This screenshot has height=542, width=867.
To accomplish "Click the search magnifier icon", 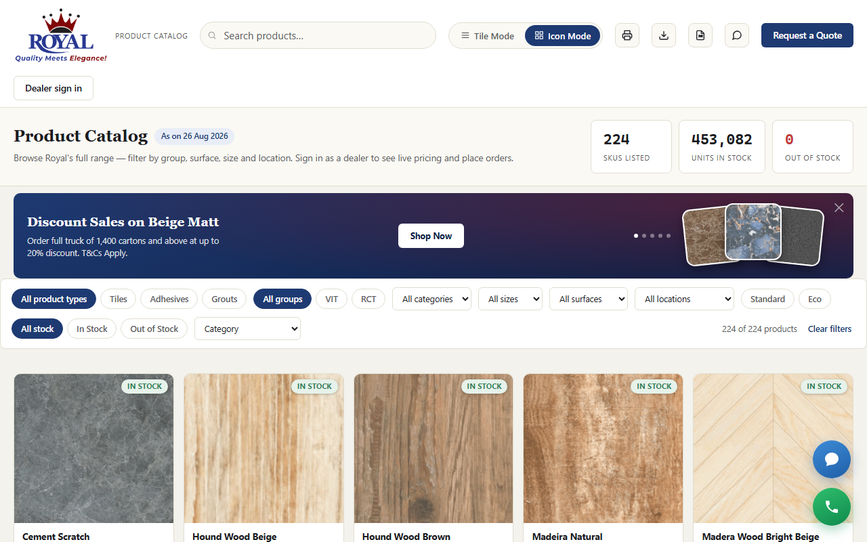I will 213,35.
